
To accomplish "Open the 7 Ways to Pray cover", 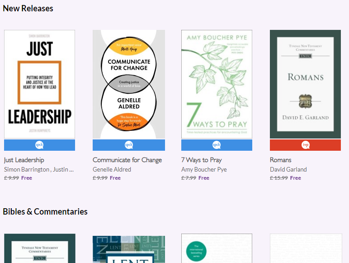I will click(x=217, y=84).
